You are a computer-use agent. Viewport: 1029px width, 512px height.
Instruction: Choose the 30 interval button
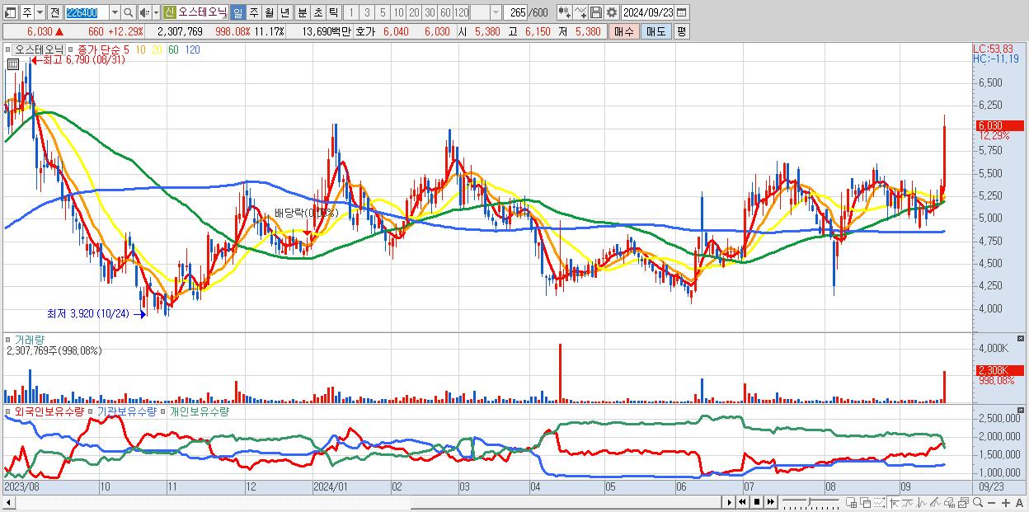[x=430, y=12]
